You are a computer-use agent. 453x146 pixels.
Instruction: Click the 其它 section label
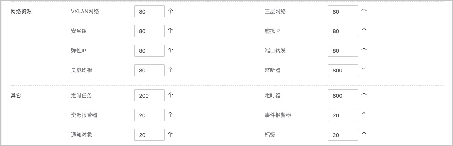[16, 95]
